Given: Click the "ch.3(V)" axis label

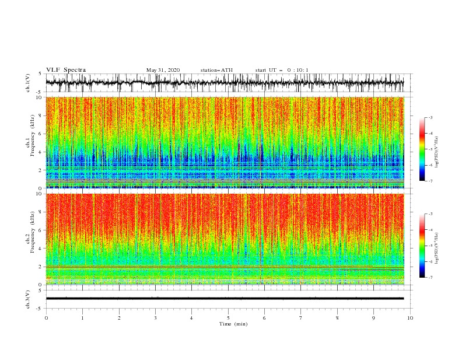Looking at the screenshot, I should 28,299.
